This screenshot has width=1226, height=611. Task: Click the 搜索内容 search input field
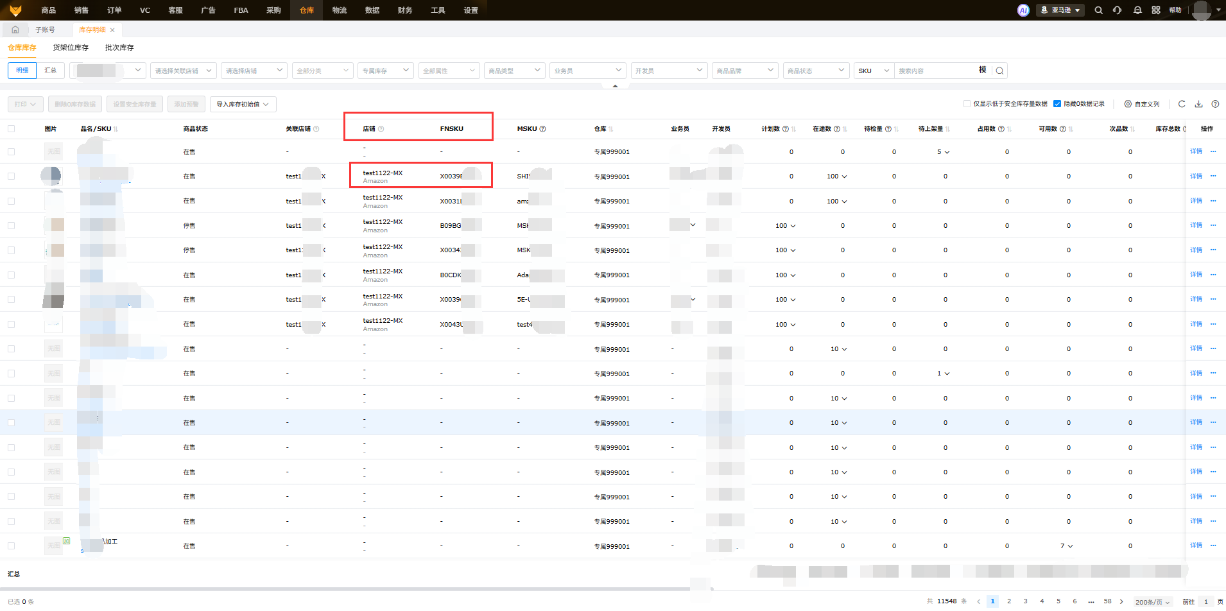pyautogui.click(x=935, y=71)
